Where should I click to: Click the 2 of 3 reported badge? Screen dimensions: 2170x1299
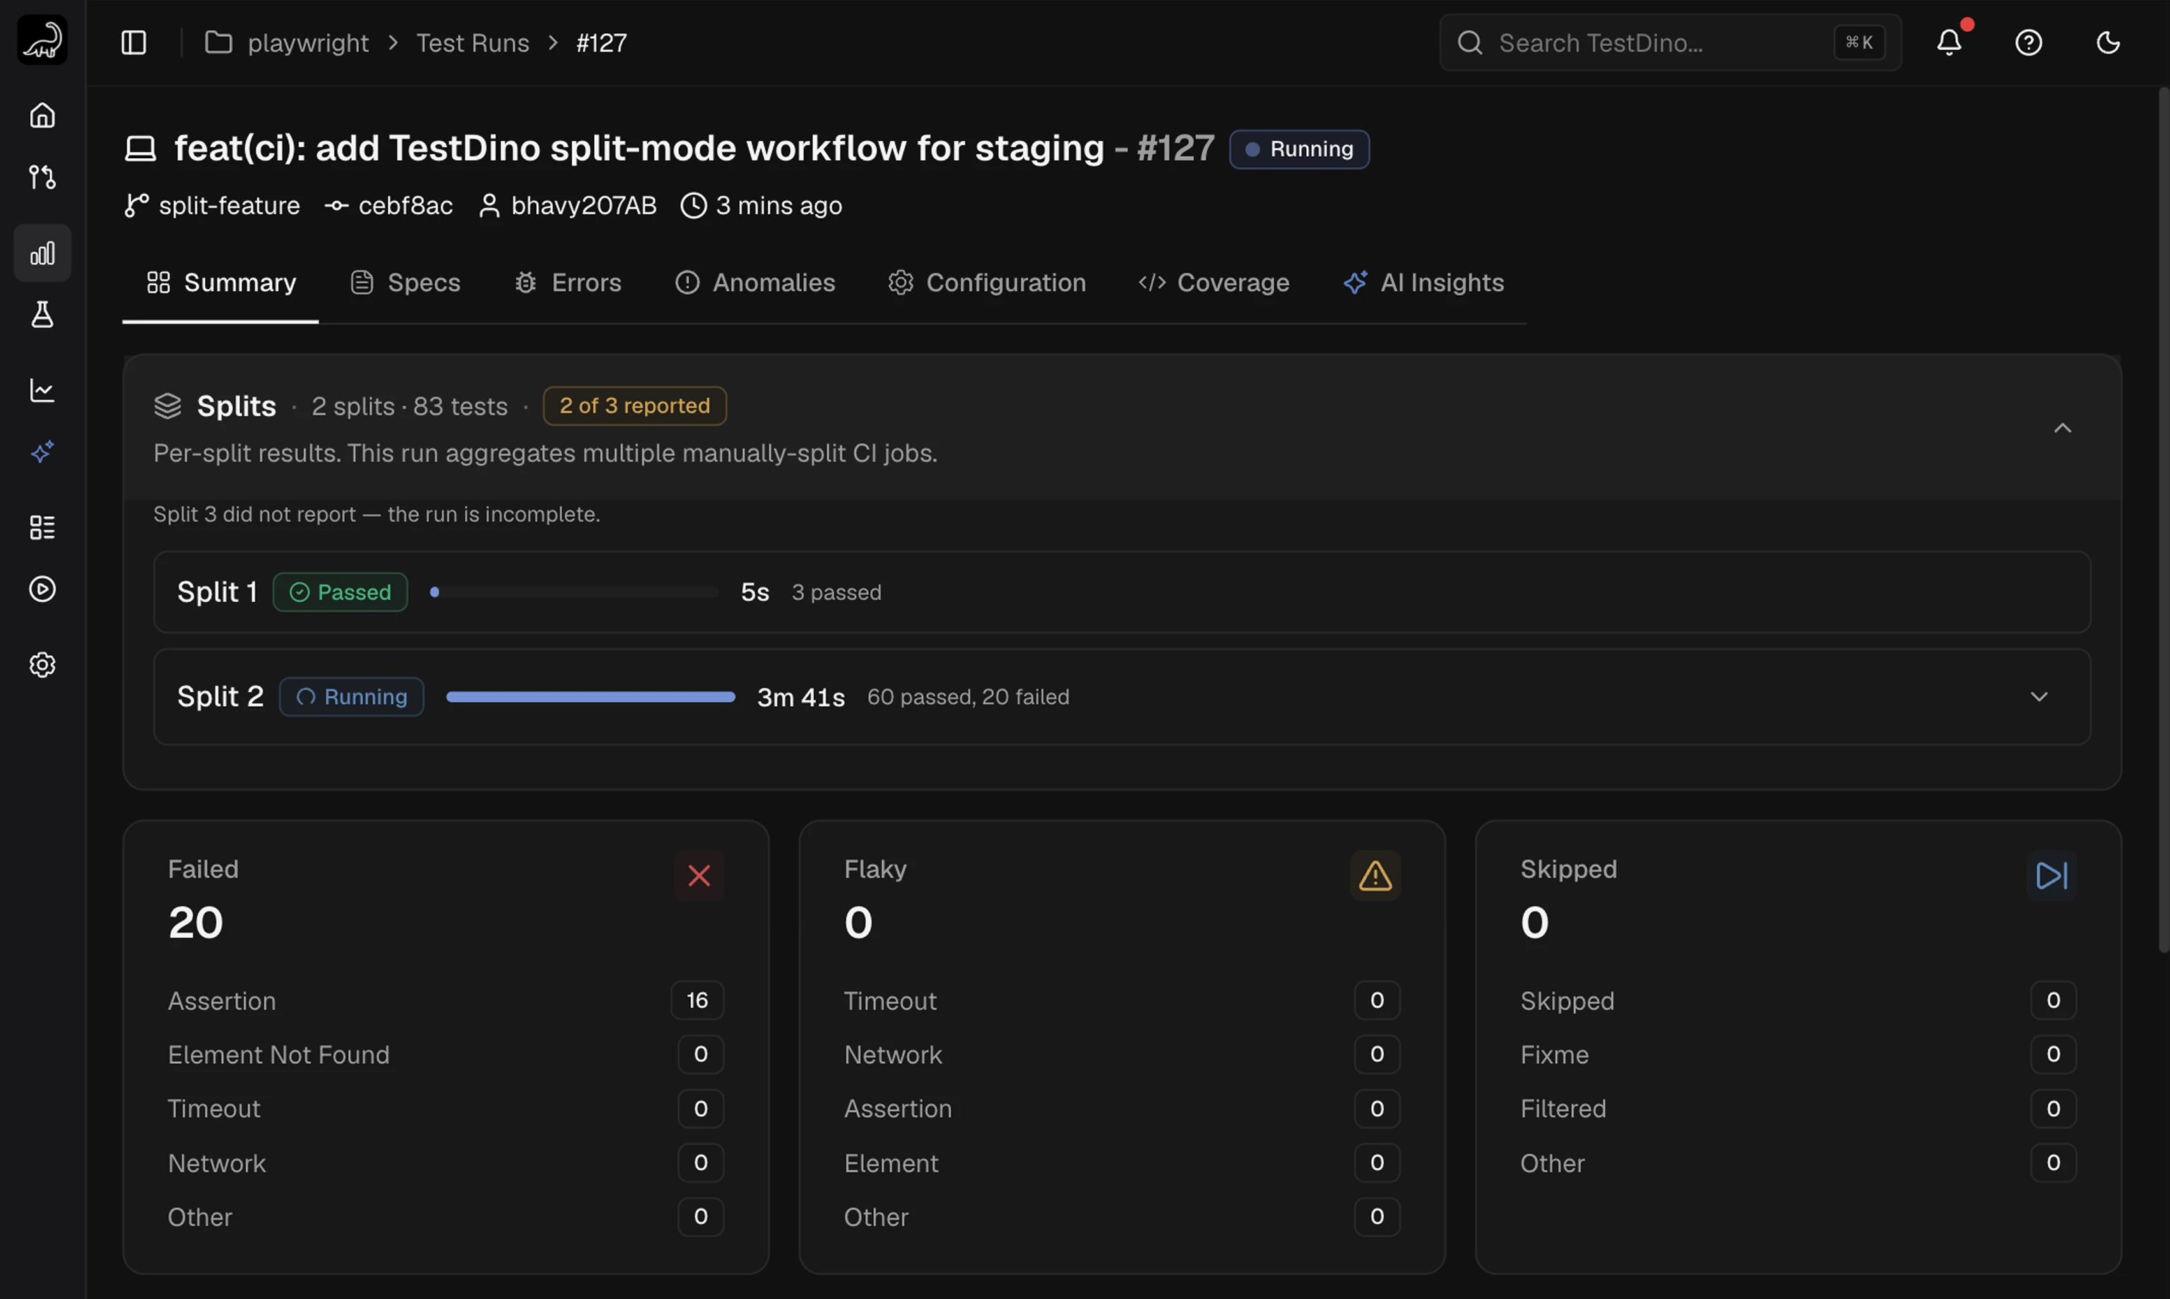pyautogui.click(x=635, y=406)
